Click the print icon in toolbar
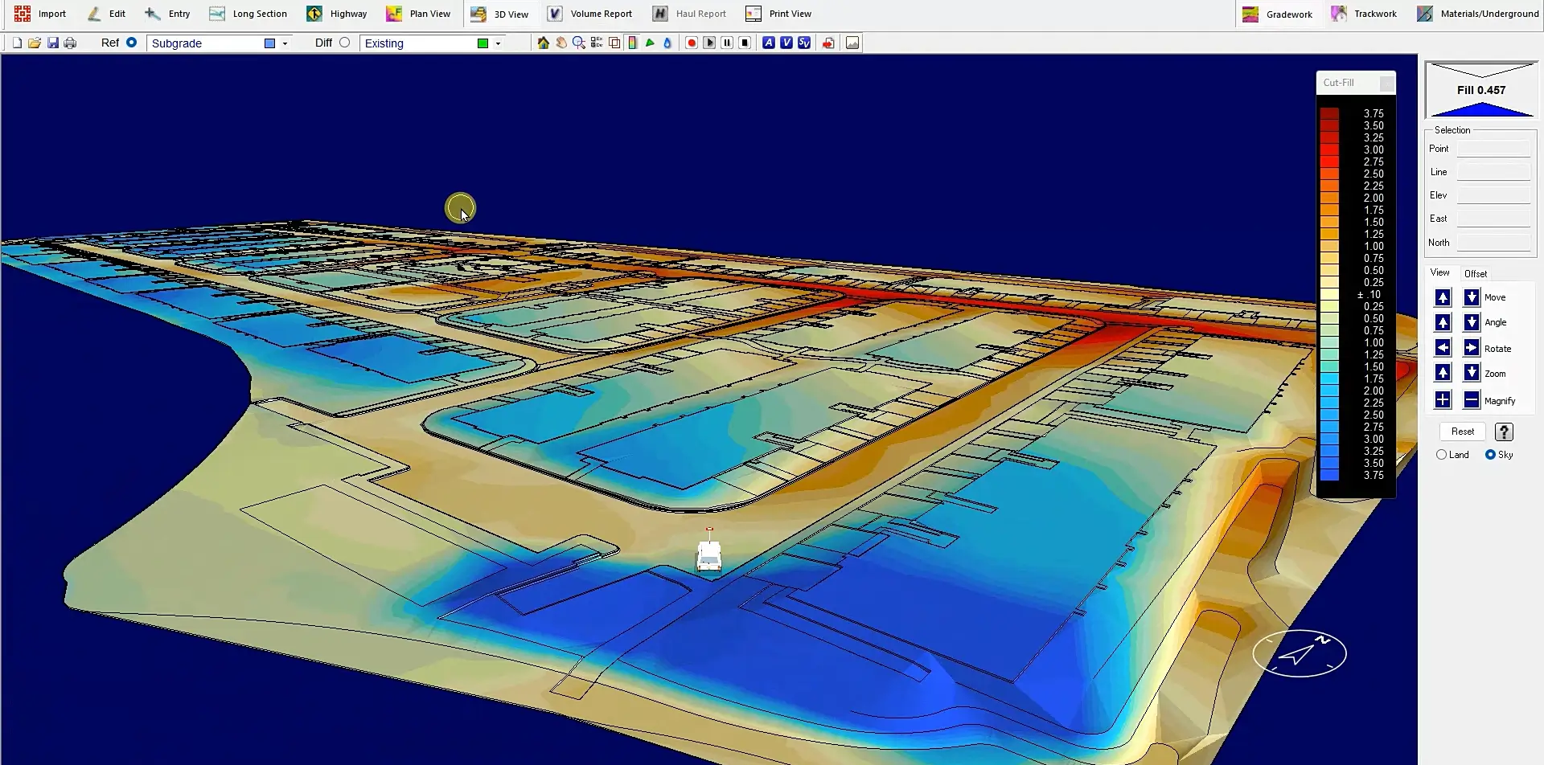The height and width of the screenshot is (765, 1544). pos(71,43)
